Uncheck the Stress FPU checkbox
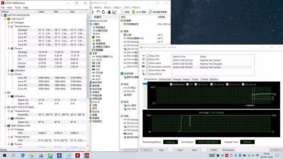 pos(148,59)
